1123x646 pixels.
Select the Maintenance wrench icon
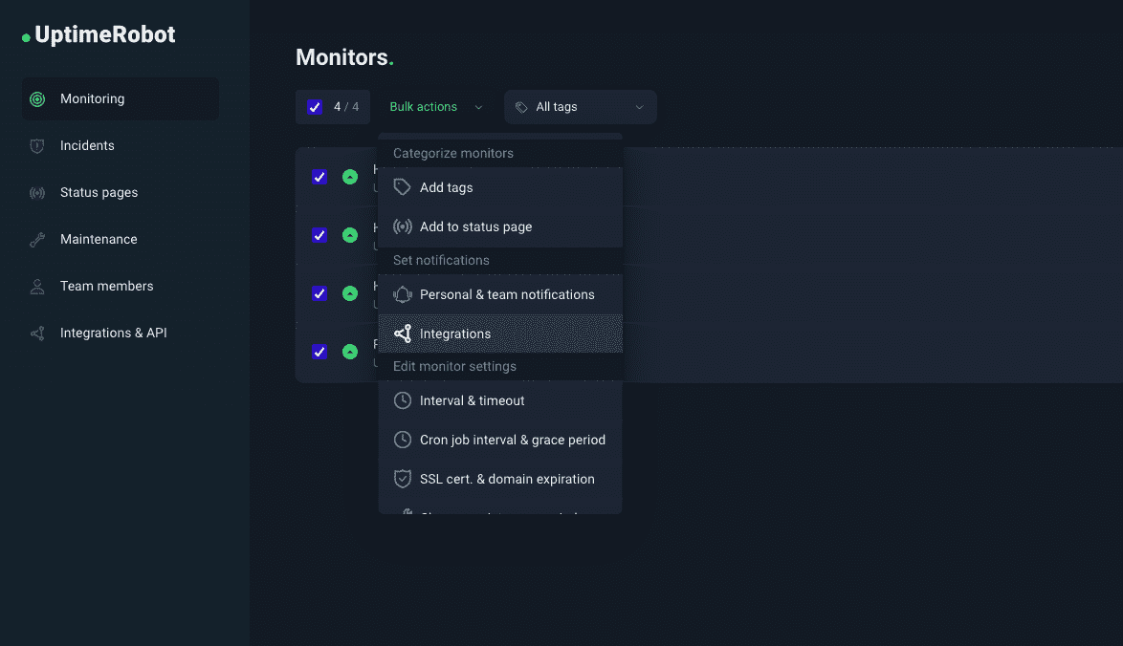point(36,239)
